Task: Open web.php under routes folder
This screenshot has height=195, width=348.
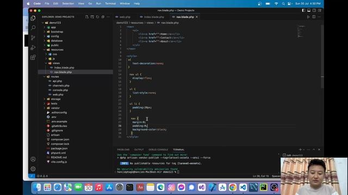Action: click(58, 95)
